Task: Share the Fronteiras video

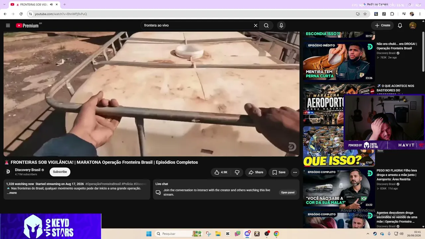Action: pos(256,172)
